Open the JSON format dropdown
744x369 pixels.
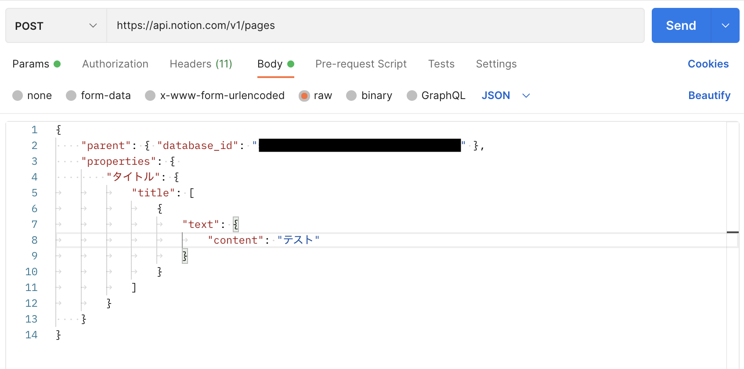pyautogui.click(x=506, y=96)
